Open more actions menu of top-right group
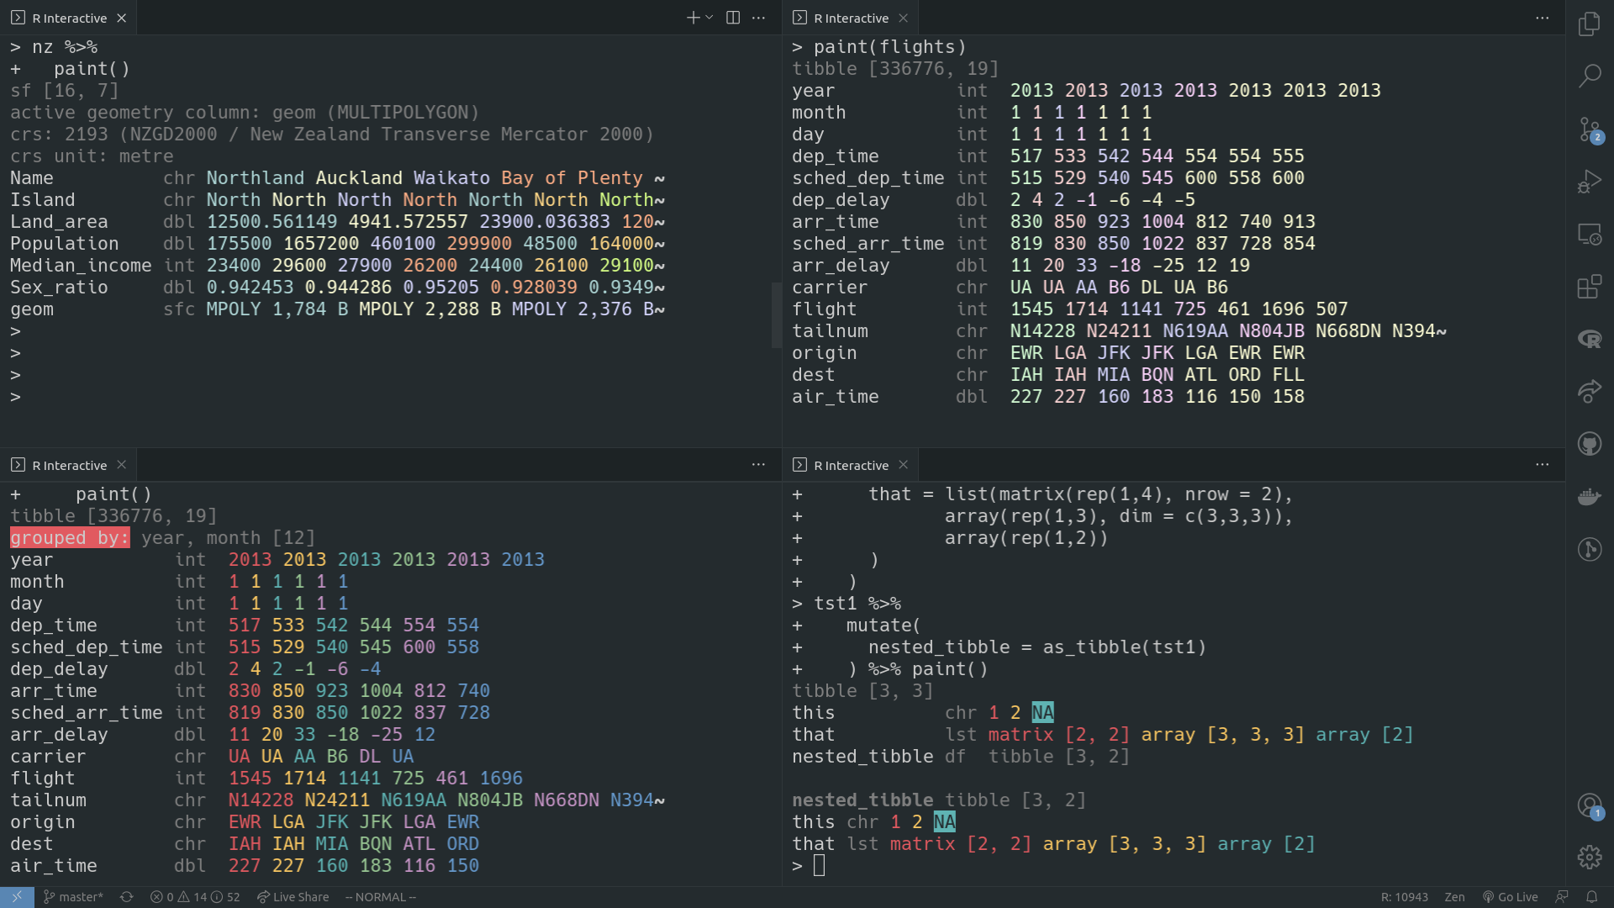Screen dimensions: 1614x908 pyautogui.click(x=1542, y=18)
